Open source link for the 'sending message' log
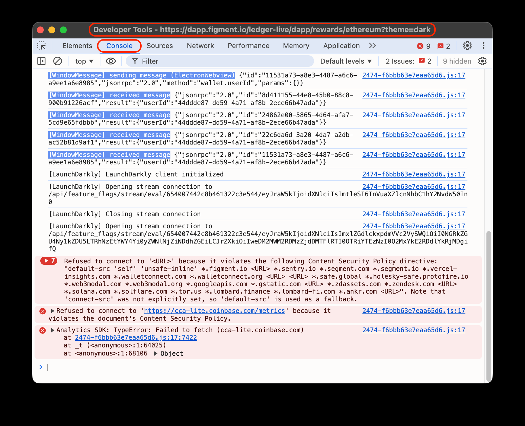The height and width of the screenshot is (426, 525). tap(414, 75)
